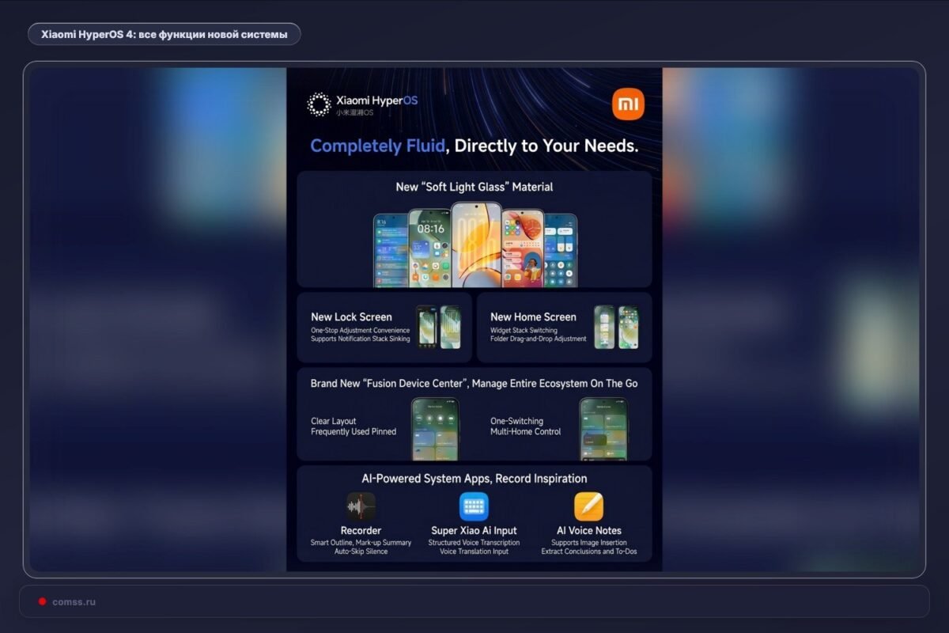Image resolution: width=949 pixels, height=633 pixels.
Task: Click "Directly to Your Needs." headline text
Action: [546, 146]
